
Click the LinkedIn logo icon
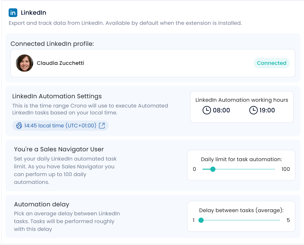(x=13, y=13)
